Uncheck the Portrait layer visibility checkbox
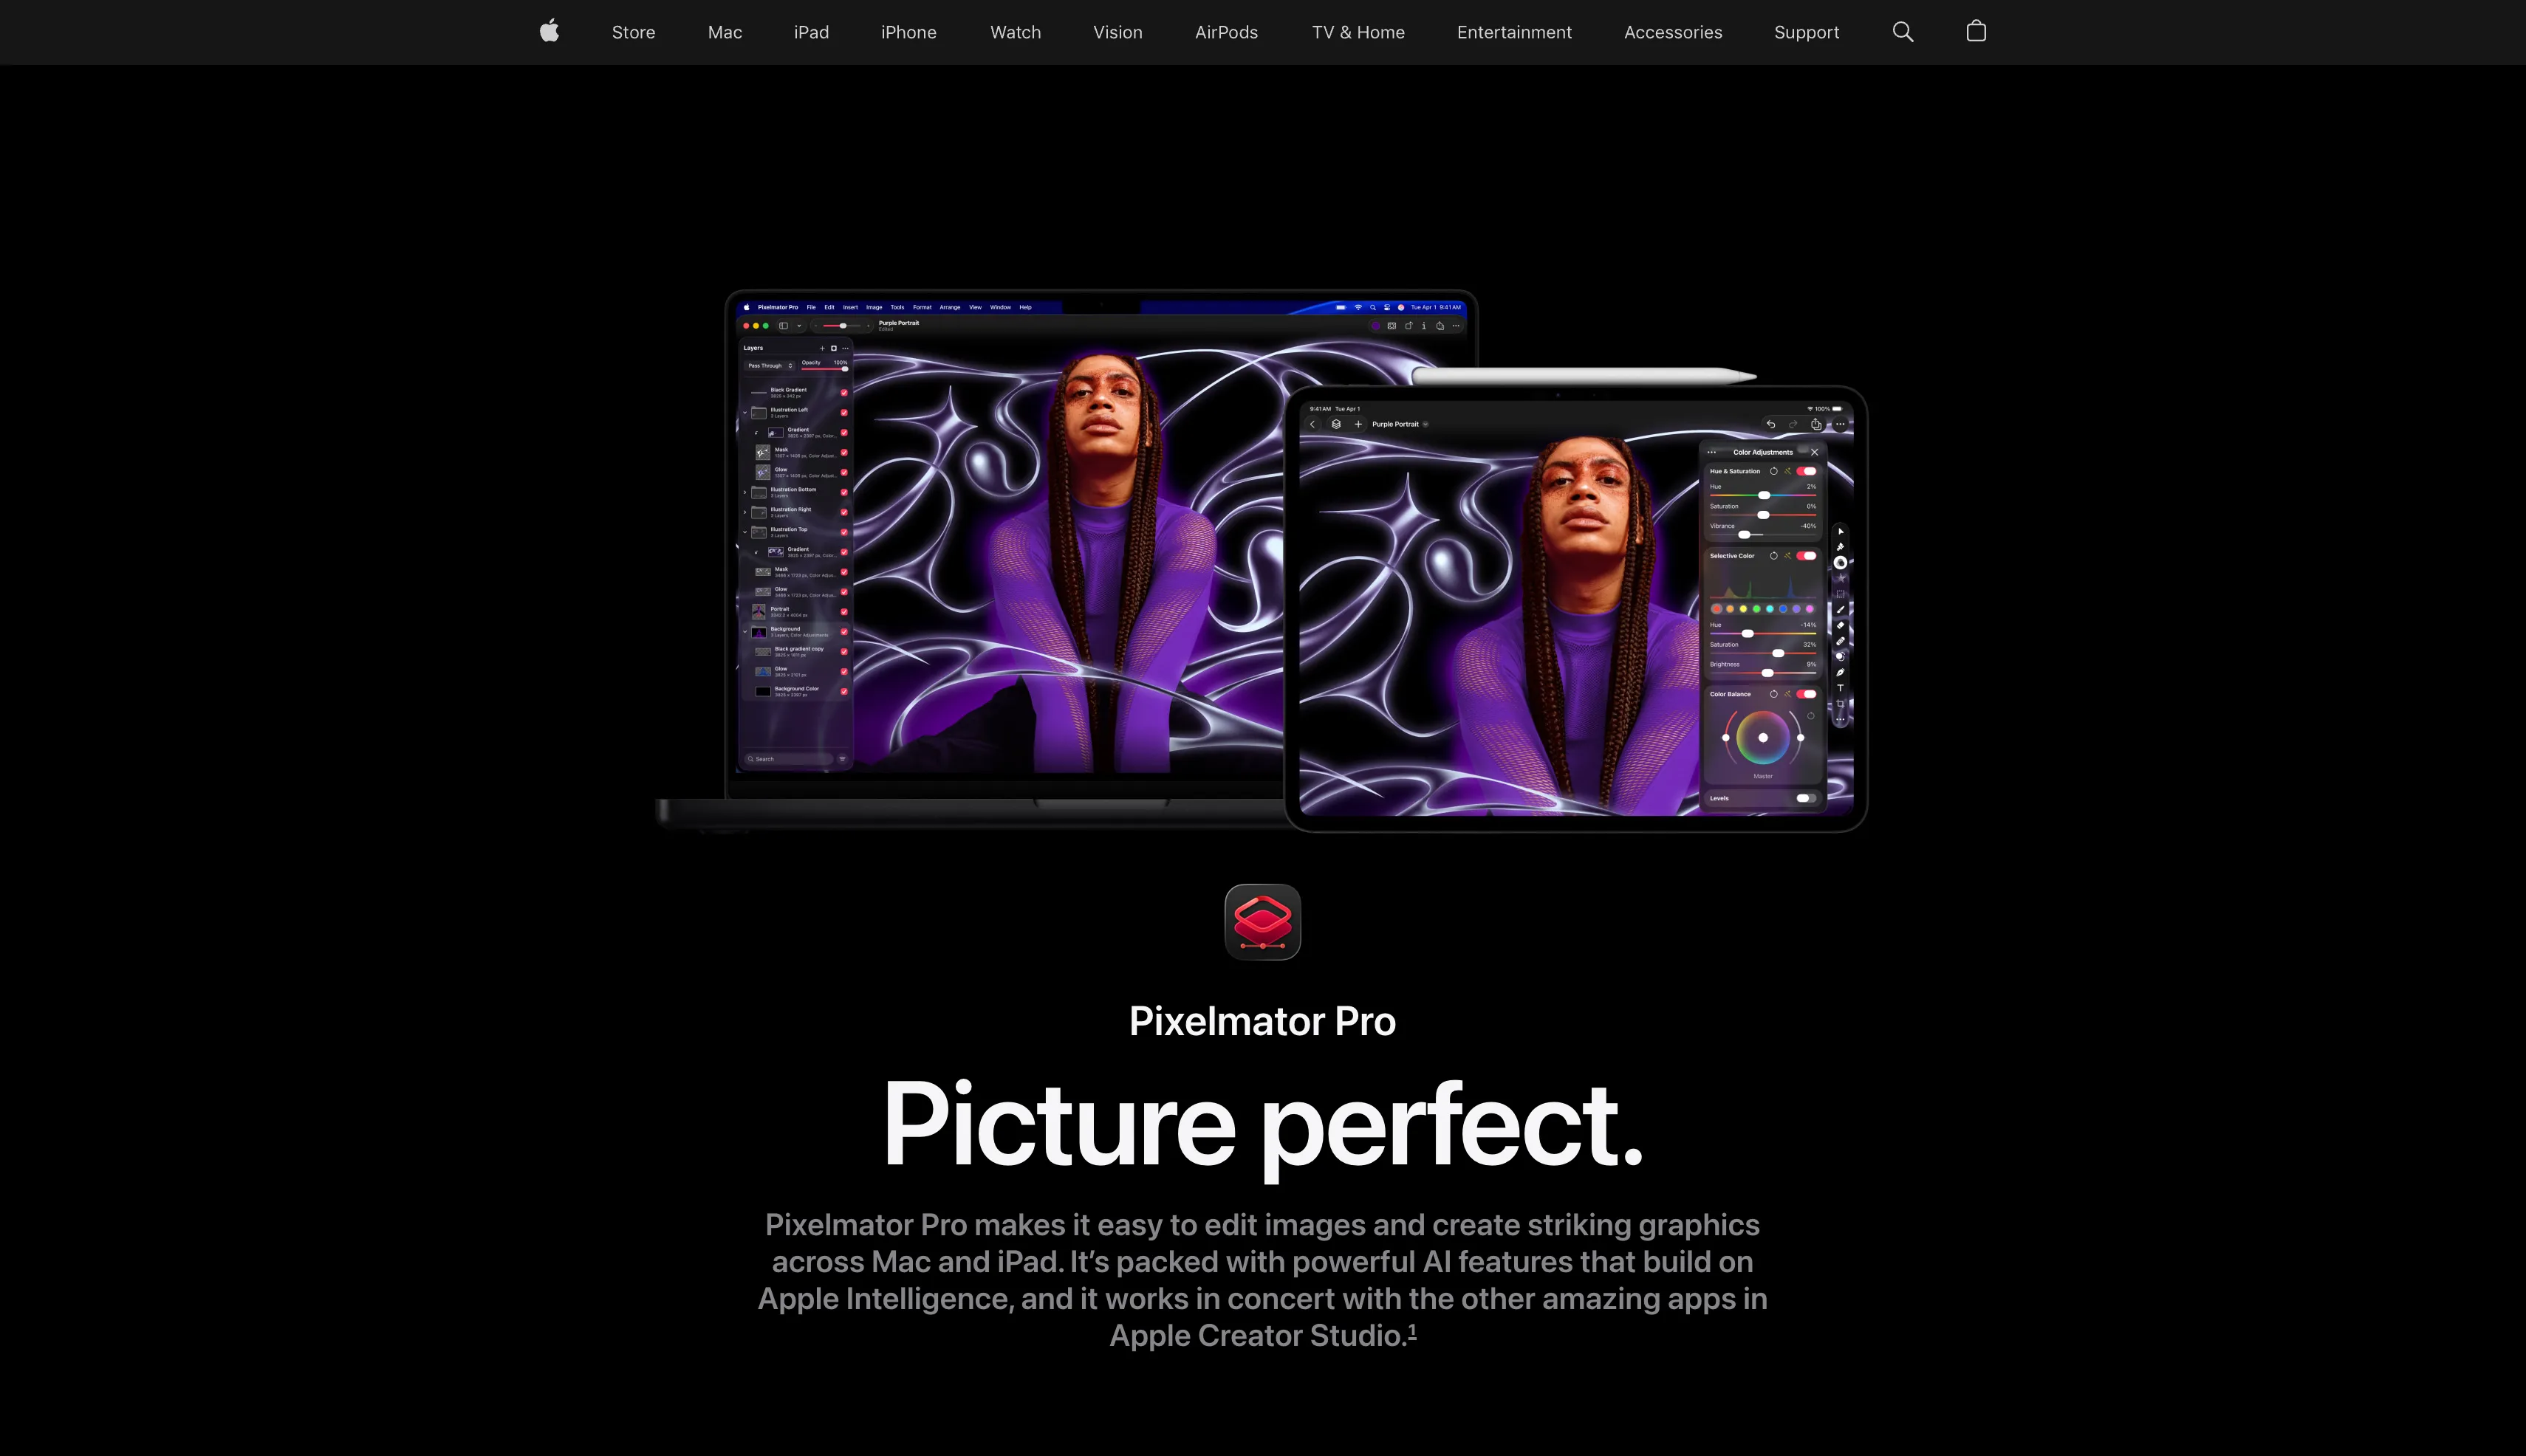Screen dimensions: 2526x1456 (843, 612)
